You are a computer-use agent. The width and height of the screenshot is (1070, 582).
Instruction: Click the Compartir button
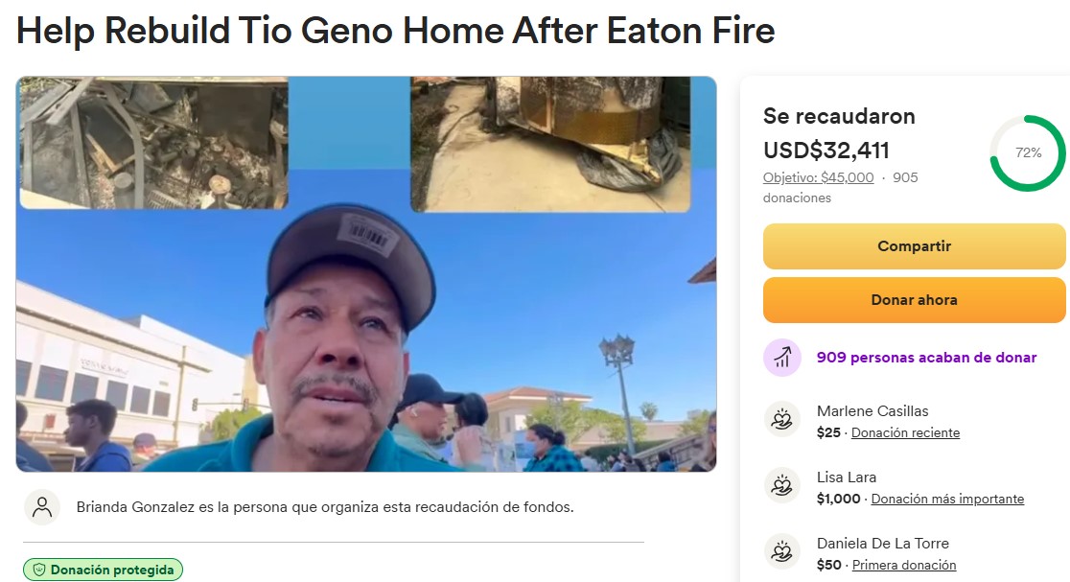pyautogui.click(x=914, y=246)
